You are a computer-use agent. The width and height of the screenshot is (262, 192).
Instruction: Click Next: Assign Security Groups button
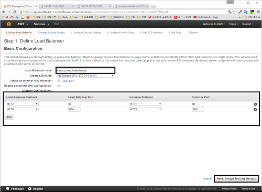pyautogui.click(x=236, y=179)
